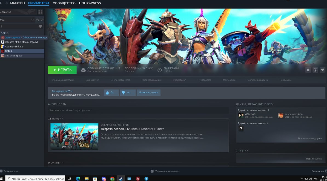Open library filter options icon
The image size is (327, 181).
point(40,26)
